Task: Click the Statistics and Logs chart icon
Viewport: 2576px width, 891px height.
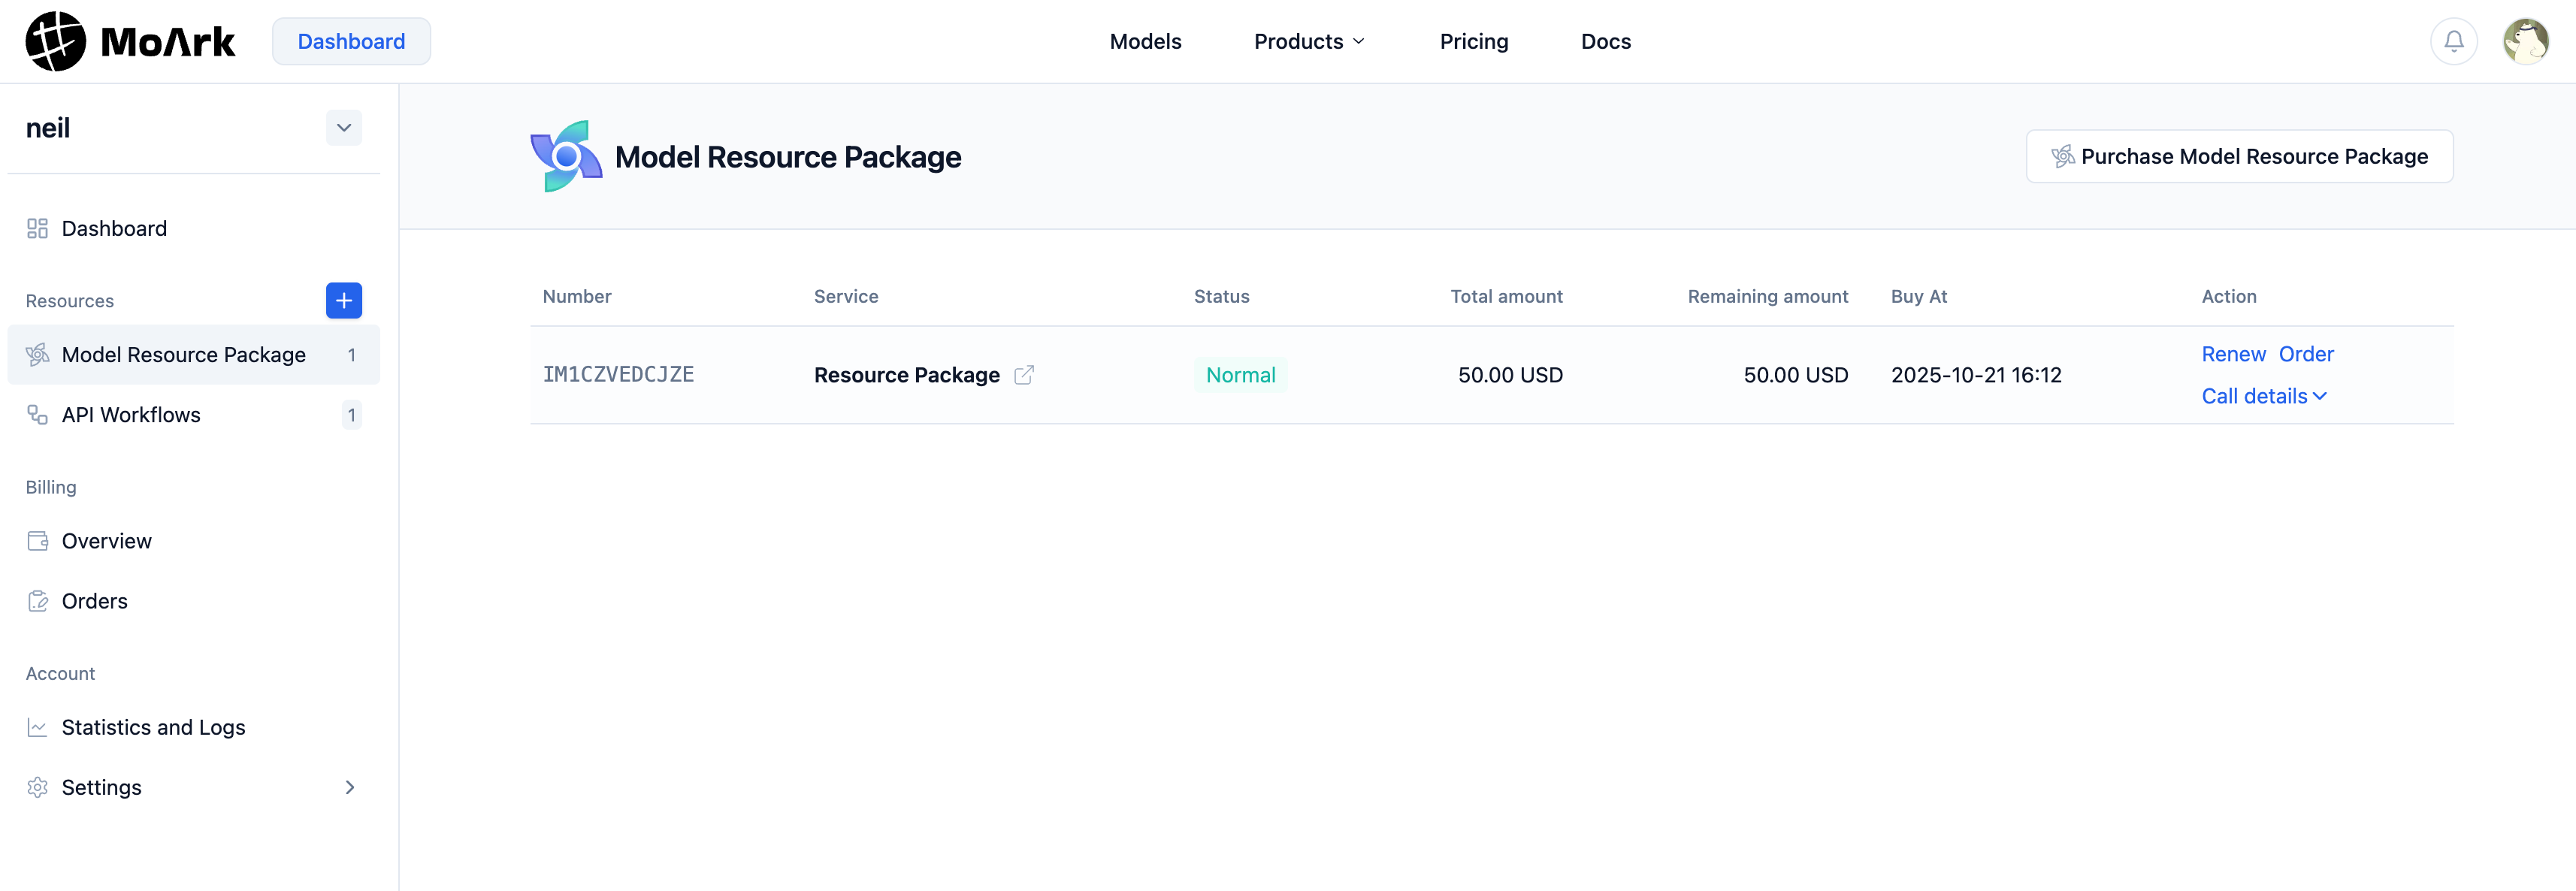Action: pyautogui.click(x=37, y=727)
